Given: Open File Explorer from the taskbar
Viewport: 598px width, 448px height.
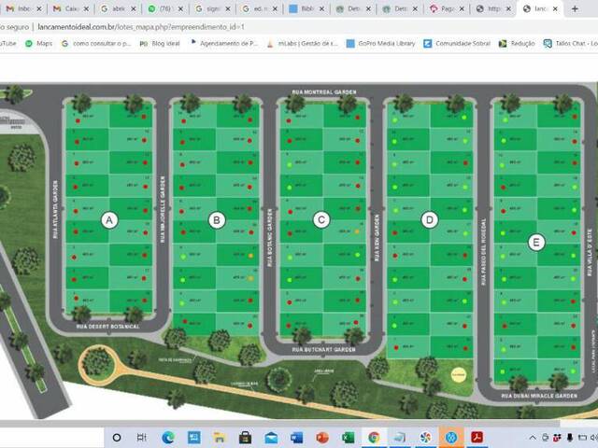Looking at the screenshot, I should [x=219, y=438].
